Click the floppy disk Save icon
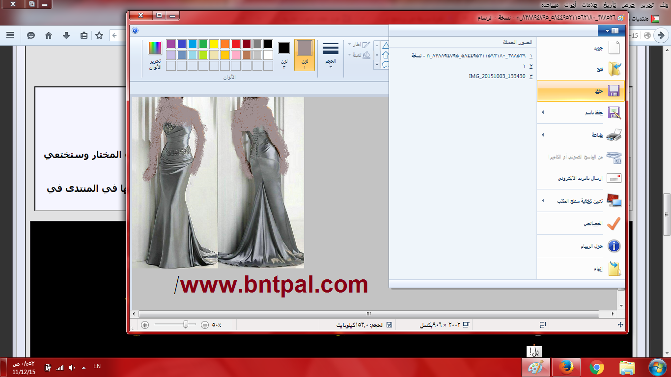The image size is (671, 377). coord(614,91)
